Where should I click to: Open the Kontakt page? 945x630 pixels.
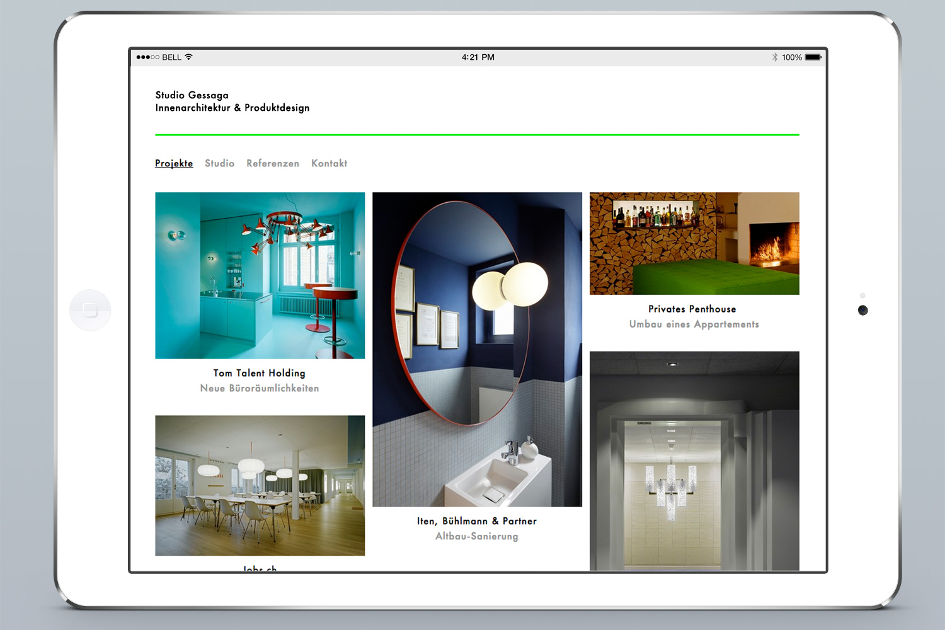pos(329,163)
